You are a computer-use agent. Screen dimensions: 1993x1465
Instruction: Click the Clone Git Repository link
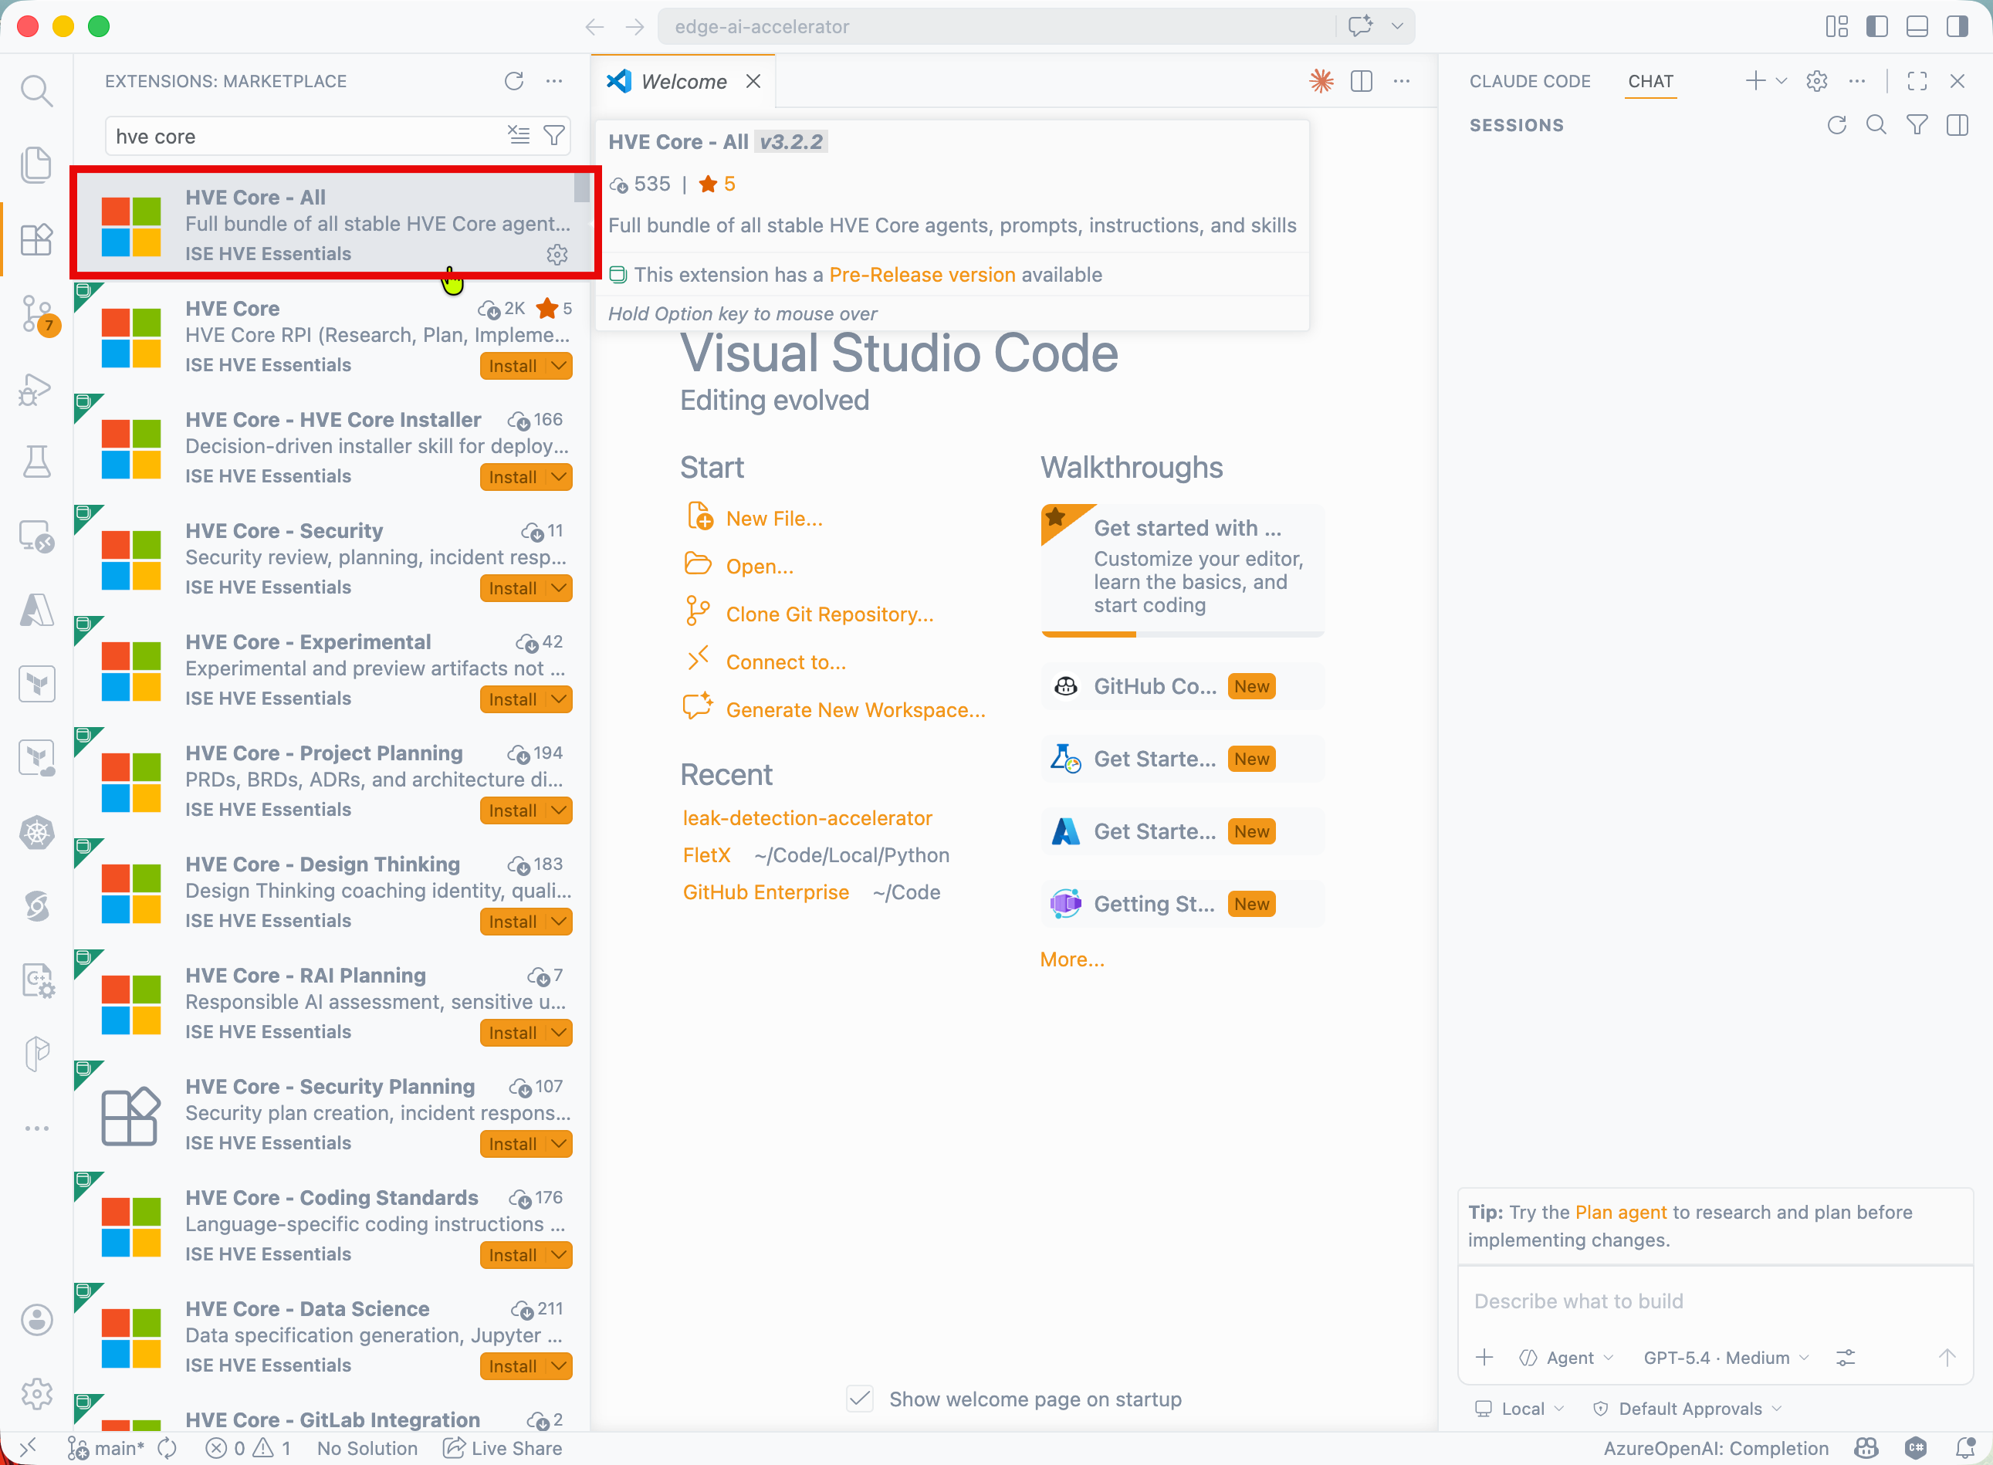click(829, 614)
